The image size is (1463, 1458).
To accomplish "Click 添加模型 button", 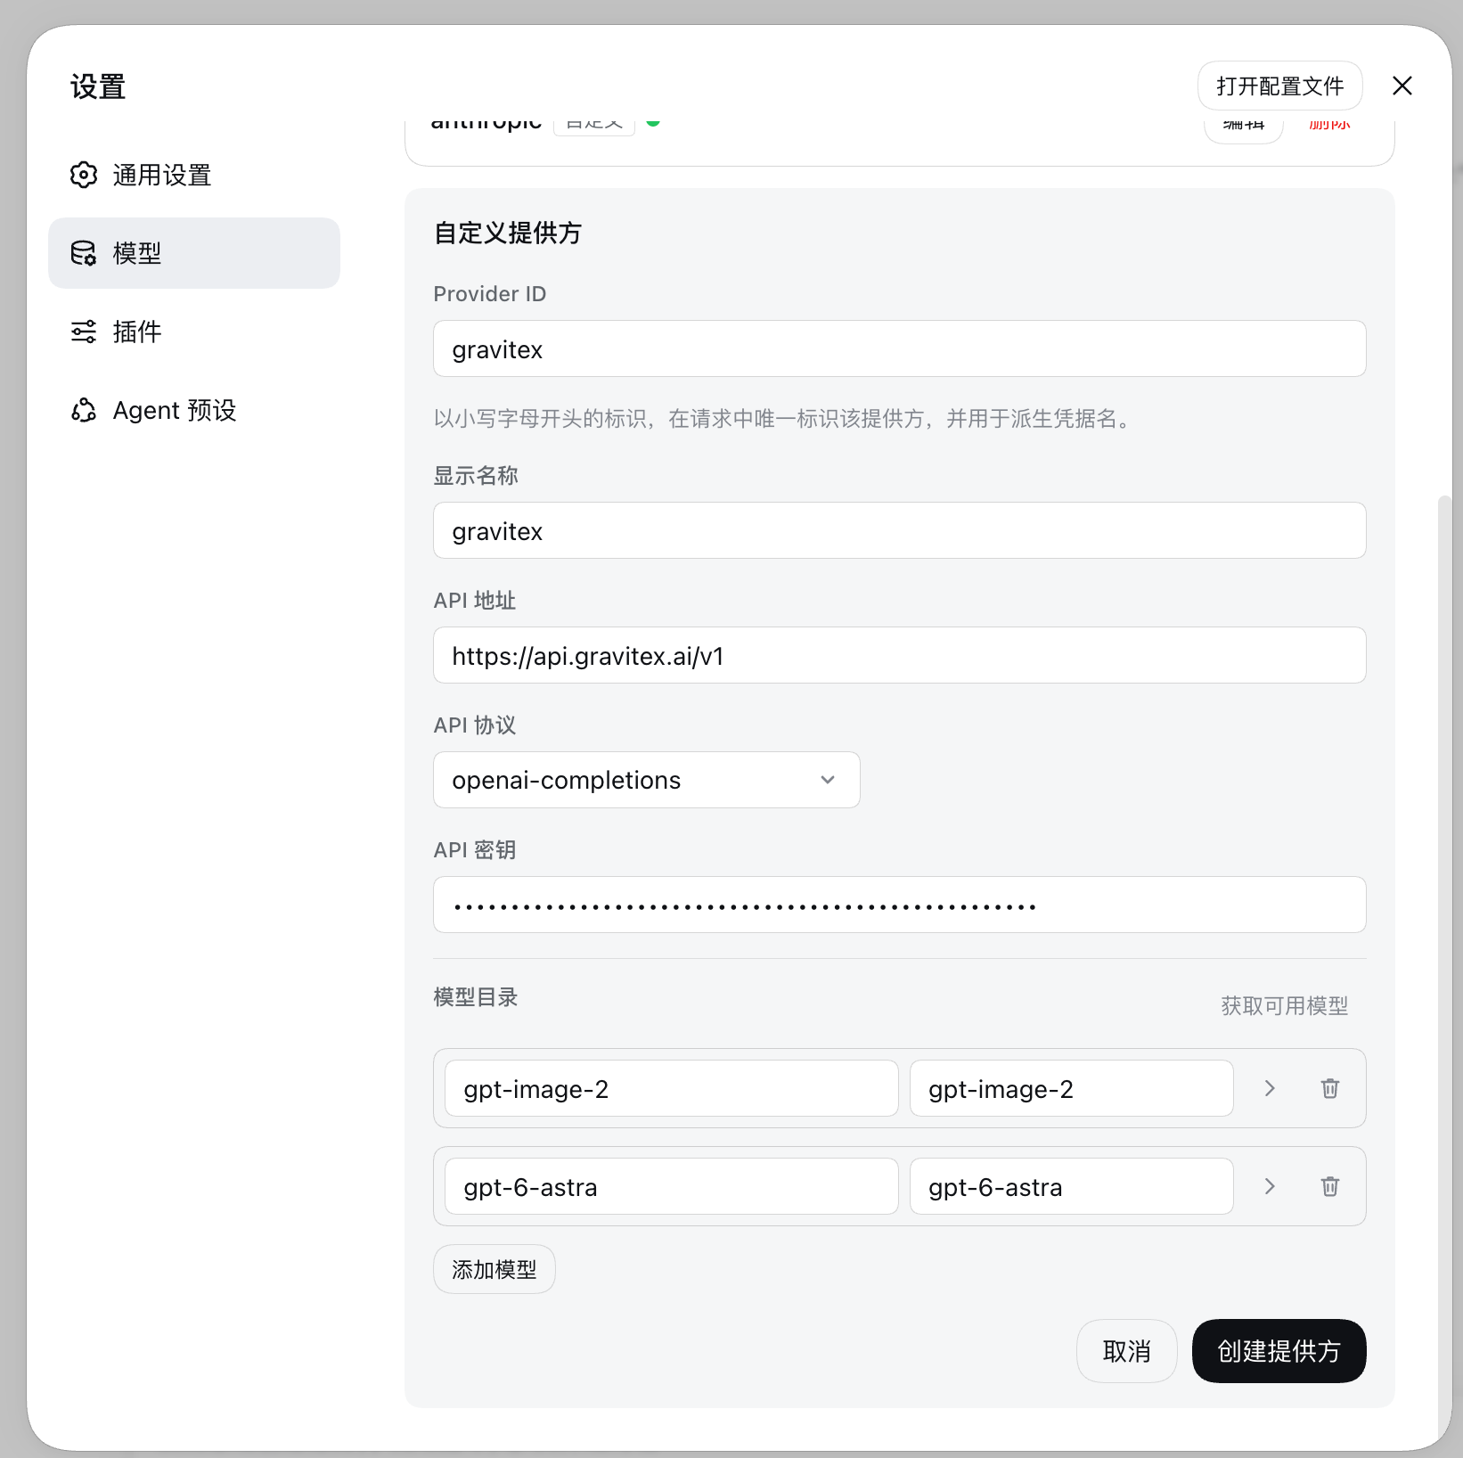I will click(x=494, y=1269).
